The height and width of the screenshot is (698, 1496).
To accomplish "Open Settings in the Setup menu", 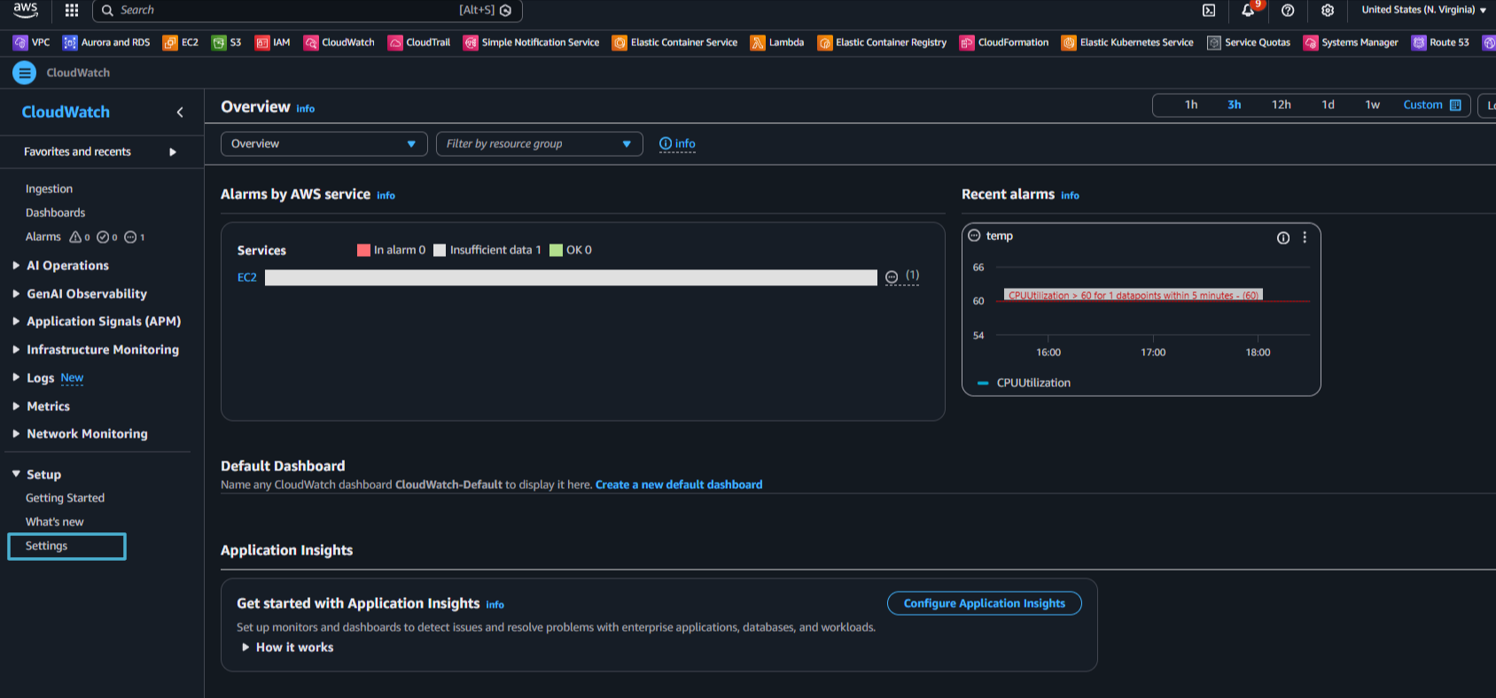I will [x=47, y=546].
